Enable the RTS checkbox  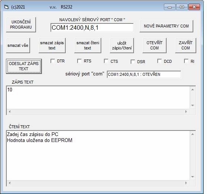79,61
